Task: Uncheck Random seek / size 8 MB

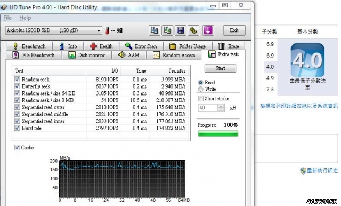Action: (17, 100)
